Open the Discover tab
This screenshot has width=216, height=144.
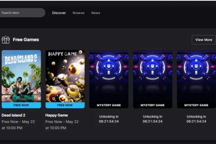click(x=59, y=13)
